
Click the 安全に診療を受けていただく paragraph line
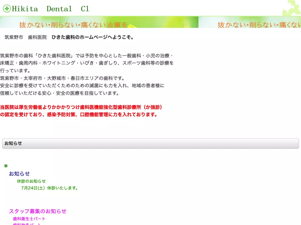[x=82, y=86]
